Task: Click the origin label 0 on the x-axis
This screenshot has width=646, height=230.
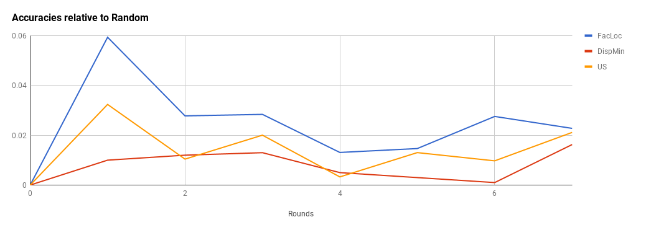Action: (30, 193)
